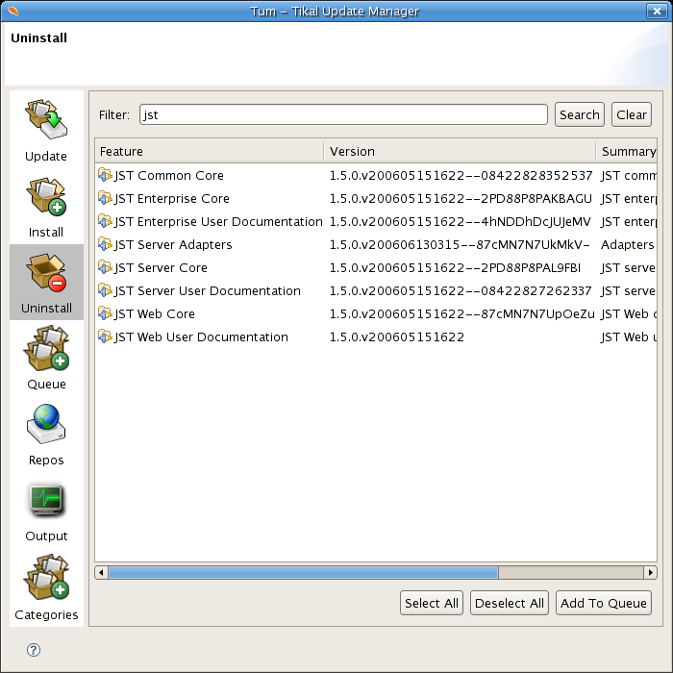Select JST Enterprise User Documentation row
Viewport: 673px width, 673px height.
376,221
